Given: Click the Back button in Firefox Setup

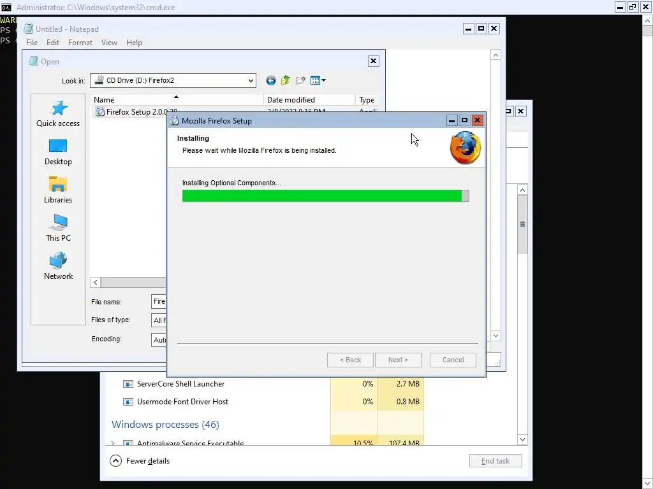Looking at the screenshot, I should pos(350,360).
